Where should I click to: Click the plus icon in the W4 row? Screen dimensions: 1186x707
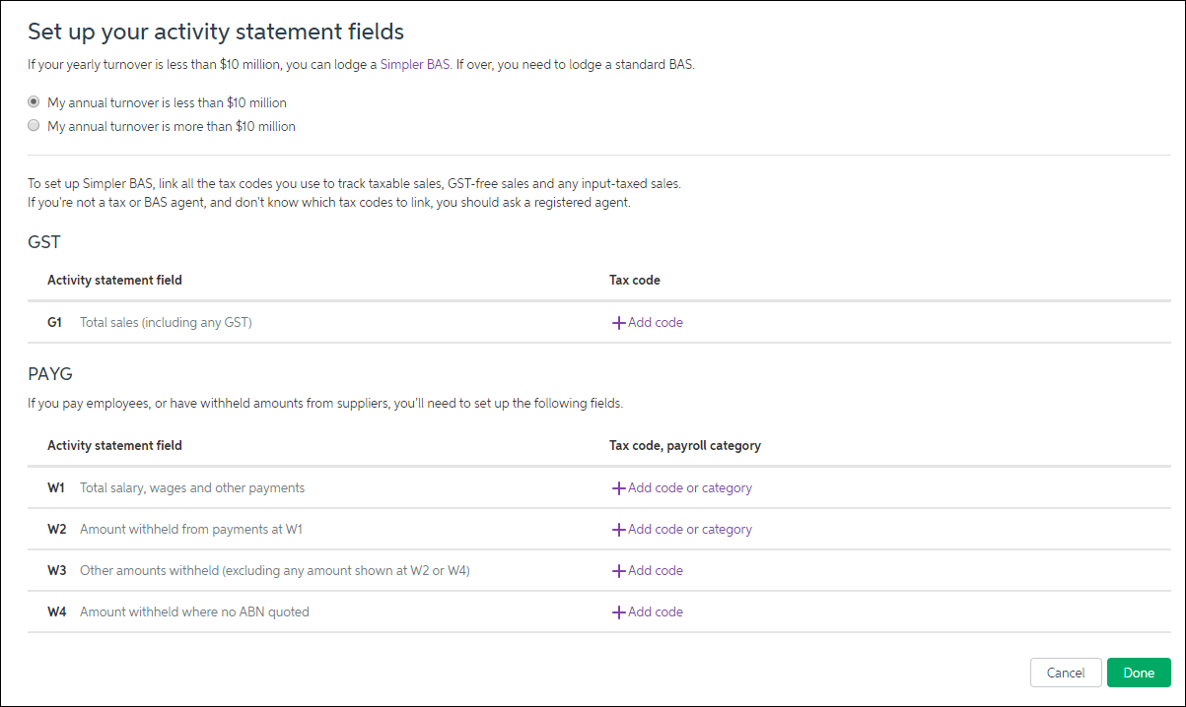[619, 612]
